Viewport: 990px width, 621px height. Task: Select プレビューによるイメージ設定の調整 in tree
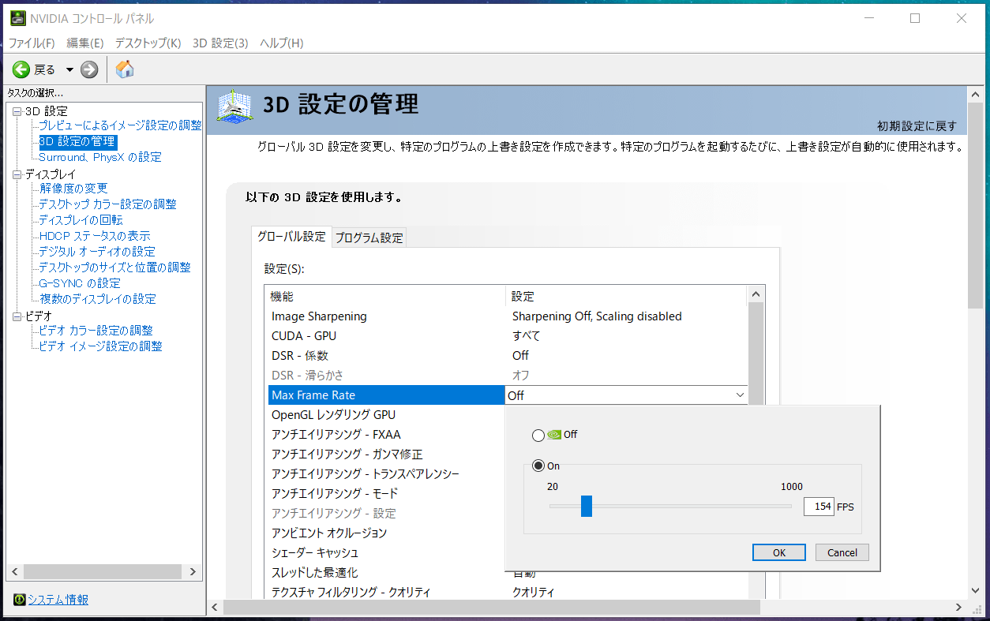point(120,125)
